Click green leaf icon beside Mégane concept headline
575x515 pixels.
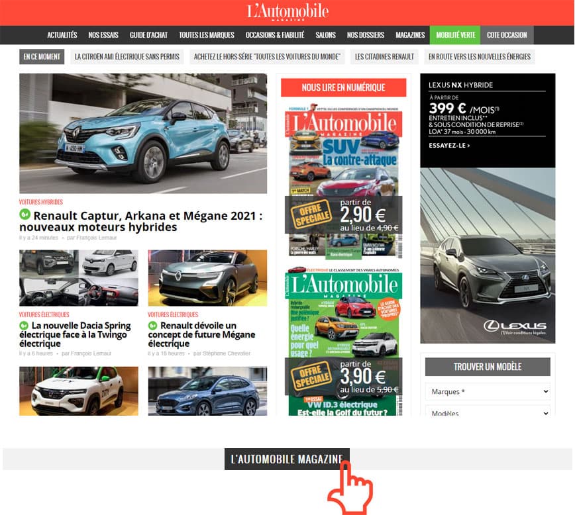pos(152,325)
